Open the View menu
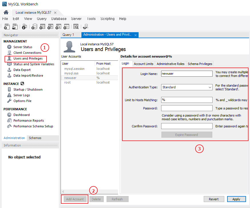250x208 pixels. coord(28,19)
